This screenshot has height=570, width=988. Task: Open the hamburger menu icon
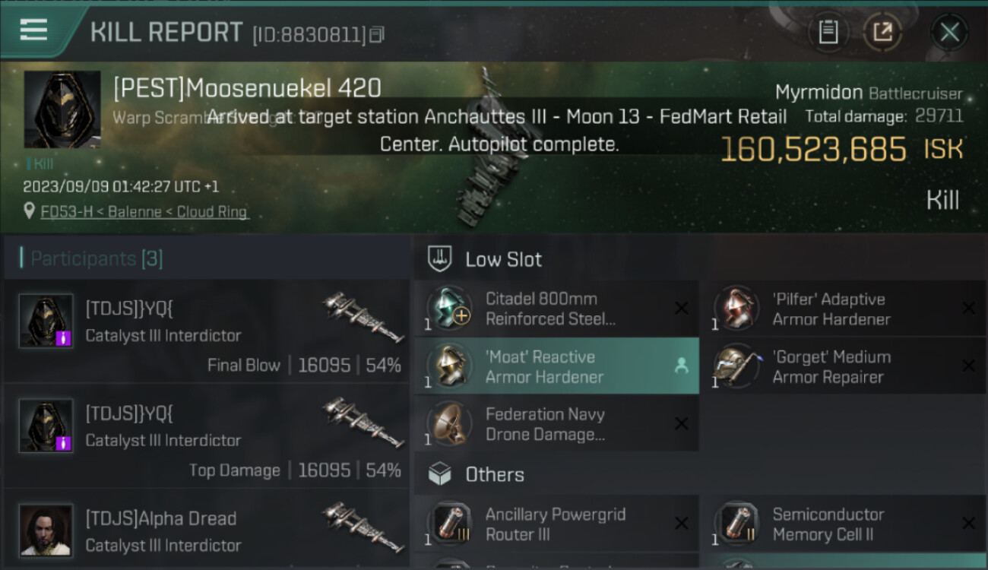[33, 30]
